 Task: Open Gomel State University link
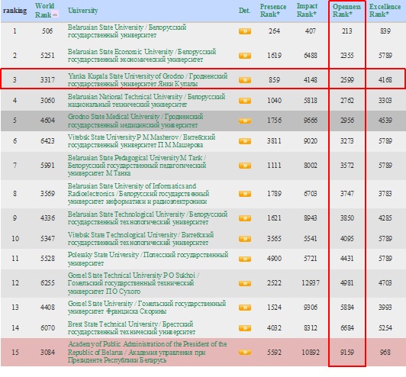[x=147, y=307]
